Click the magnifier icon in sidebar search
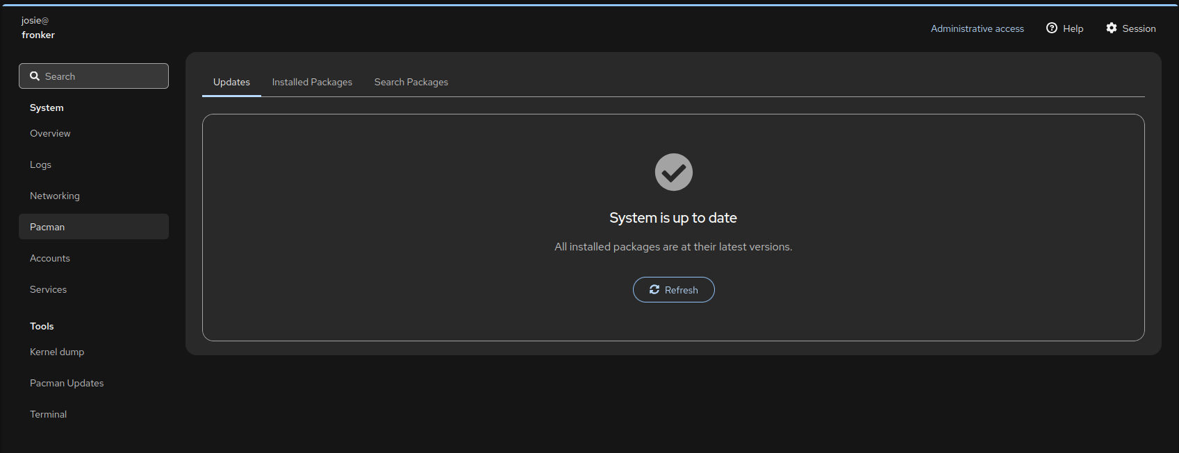The image size is (1179, 453). (34, 76)
